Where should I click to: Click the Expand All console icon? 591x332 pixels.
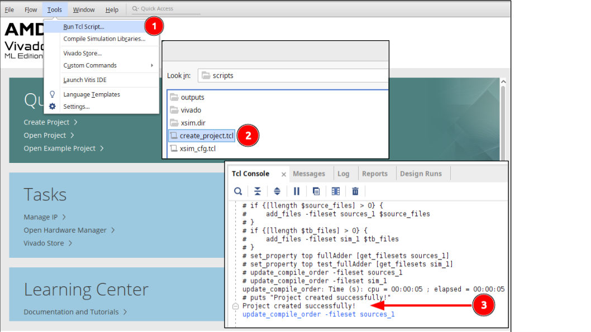click(x=277, y=191)
